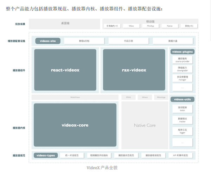This screenshot has width=211, height=176.
Task: Click the react-videox block
Action: (x=65, y=70)
